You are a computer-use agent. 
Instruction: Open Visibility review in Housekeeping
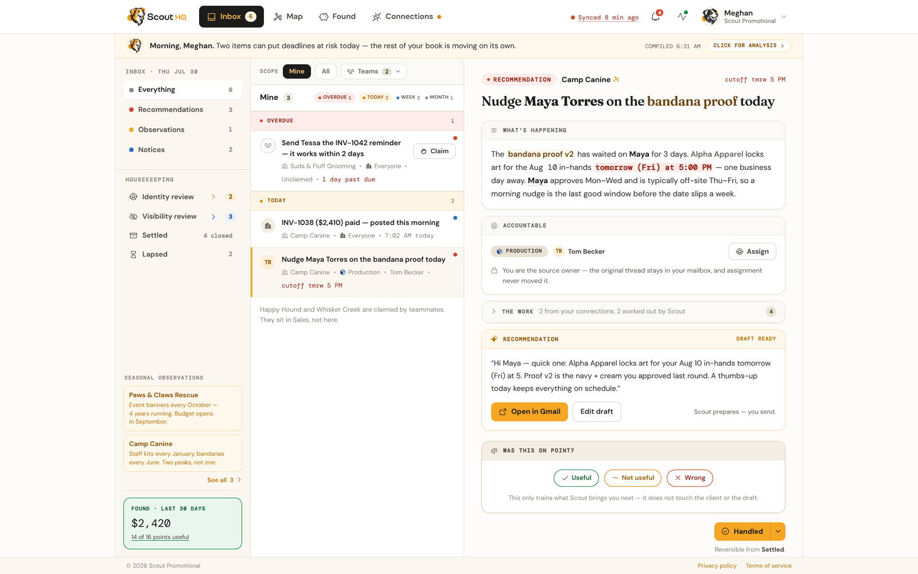tap(182, 216)
